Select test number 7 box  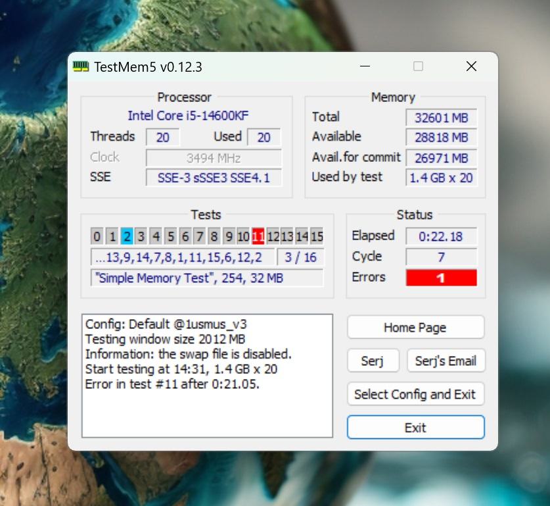click(200, 236)
